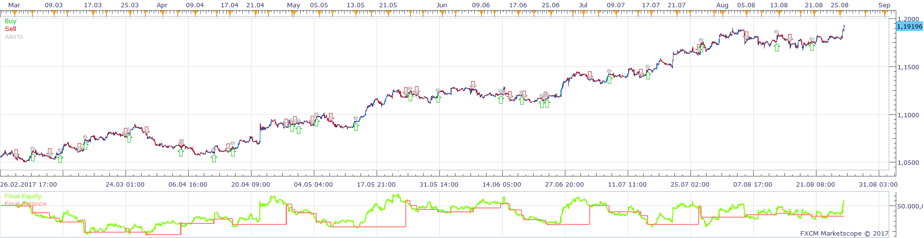
Task: Click the orange marker under 09.03
Action: (x=54, y=13)
